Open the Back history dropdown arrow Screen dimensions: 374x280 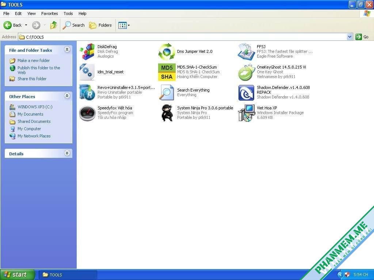(26, 25)
